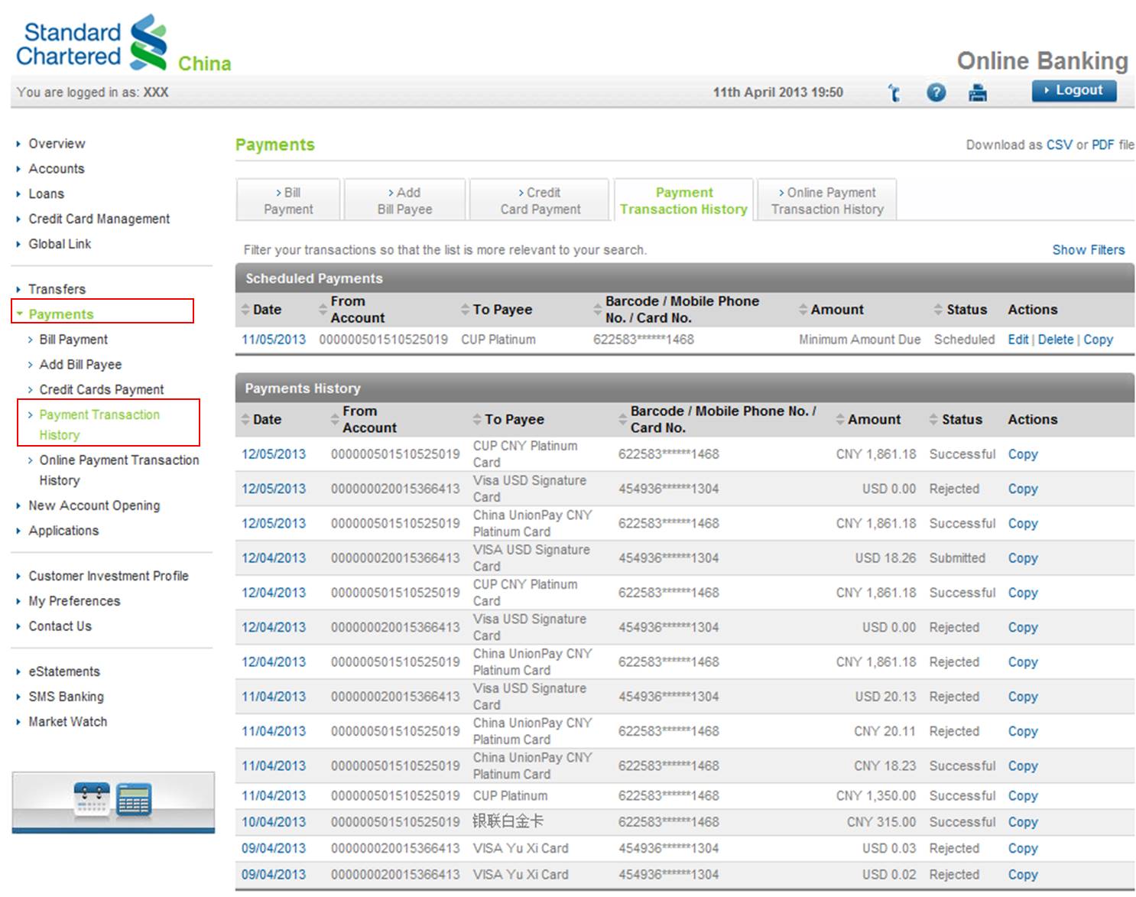Open Online Payment Transaction History tab
Image resolution: width=1136 pixels, height=897 pixels.
point(827,200)
